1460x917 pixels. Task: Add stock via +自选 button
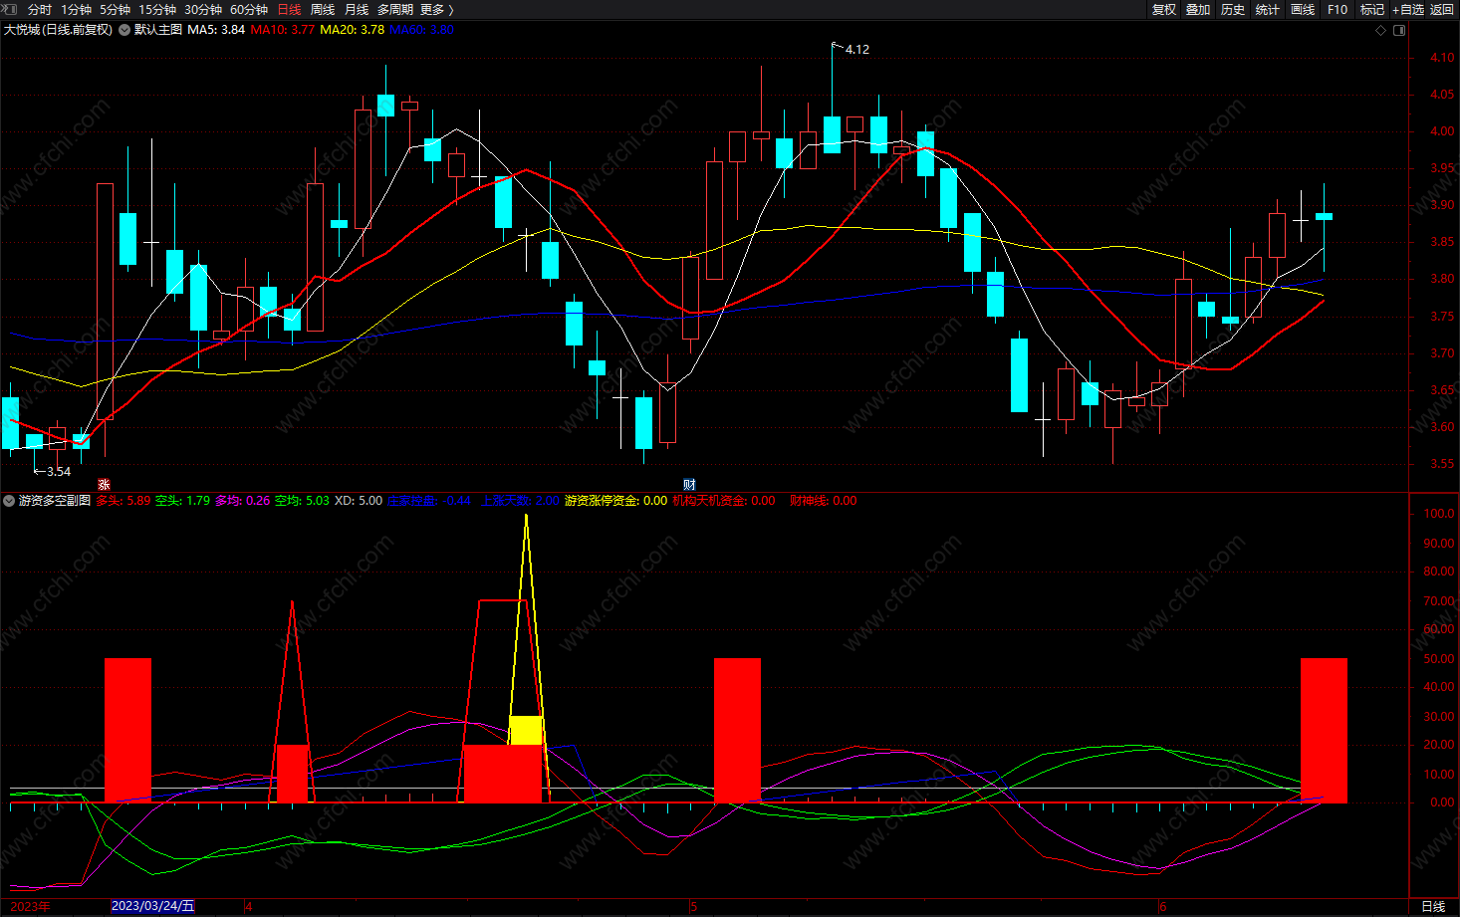(x=1408, y=9)
